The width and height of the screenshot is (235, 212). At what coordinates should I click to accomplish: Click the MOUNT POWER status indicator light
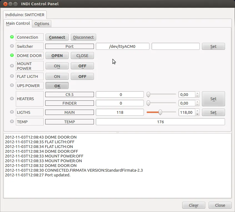click(12, 66)
